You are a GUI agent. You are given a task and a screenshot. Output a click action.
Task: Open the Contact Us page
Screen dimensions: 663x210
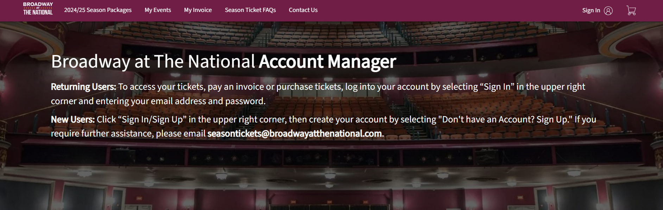tap(303, 10)
